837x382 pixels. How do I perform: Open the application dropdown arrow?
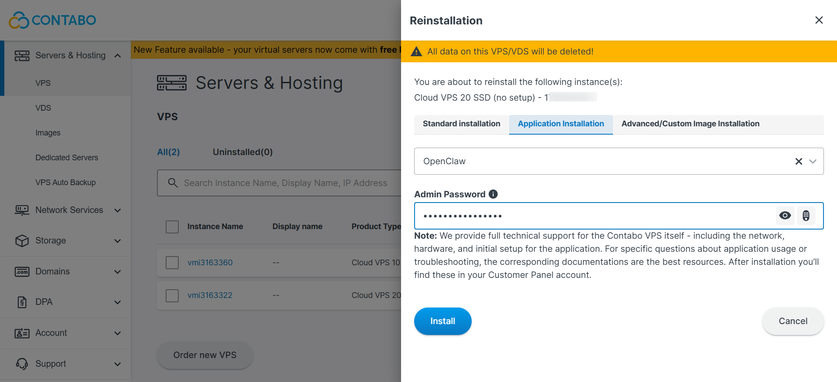pyautogui.click(x=813, y=162)
